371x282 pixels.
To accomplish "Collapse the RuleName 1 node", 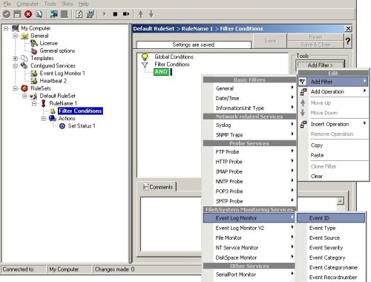I will point(34,103).
